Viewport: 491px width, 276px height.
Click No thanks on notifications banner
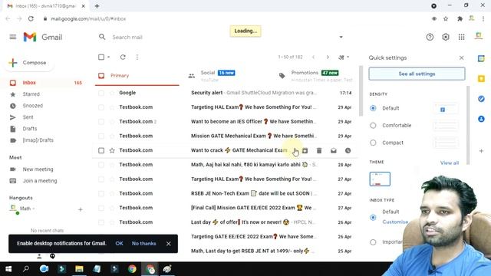(143, 244)
